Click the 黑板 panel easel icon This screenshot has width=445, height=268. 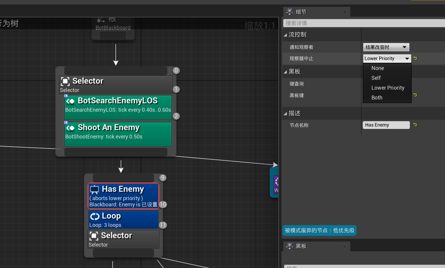pos(289,246)
